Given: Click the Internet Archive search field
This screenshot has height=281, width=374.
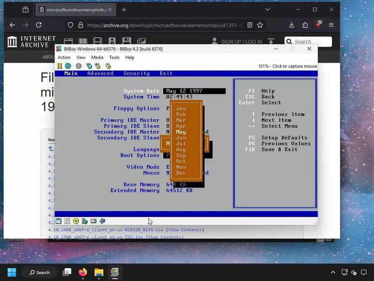Looking at the screenshot, I should pyautogui.click(x=308, y=42).
